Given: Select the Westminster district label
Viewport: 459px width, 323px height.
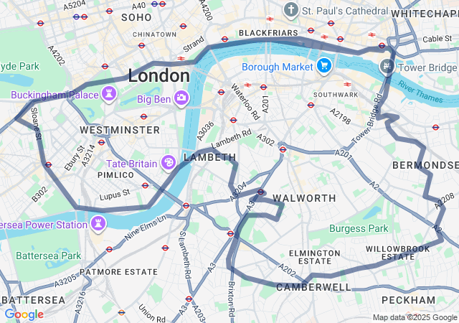Looking at the screenshot, I should click(120, 130).
